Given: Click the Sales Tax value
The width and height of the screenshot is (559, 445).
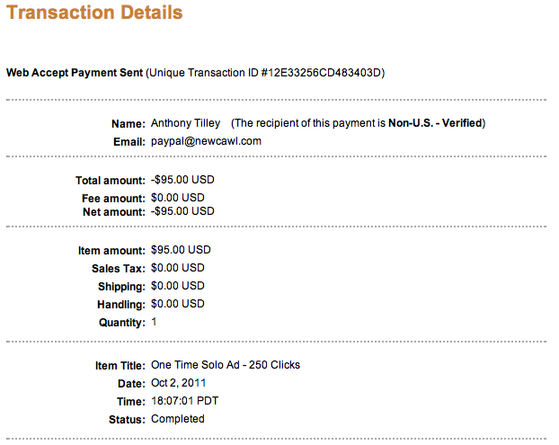Looking at the screenshot, I should [x=177, y=268].
